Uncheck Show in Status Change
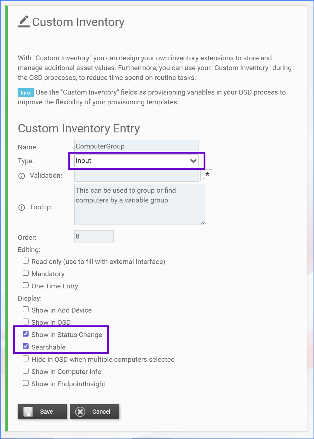Screen dimensions: 314x439 (x=26, y=334)
